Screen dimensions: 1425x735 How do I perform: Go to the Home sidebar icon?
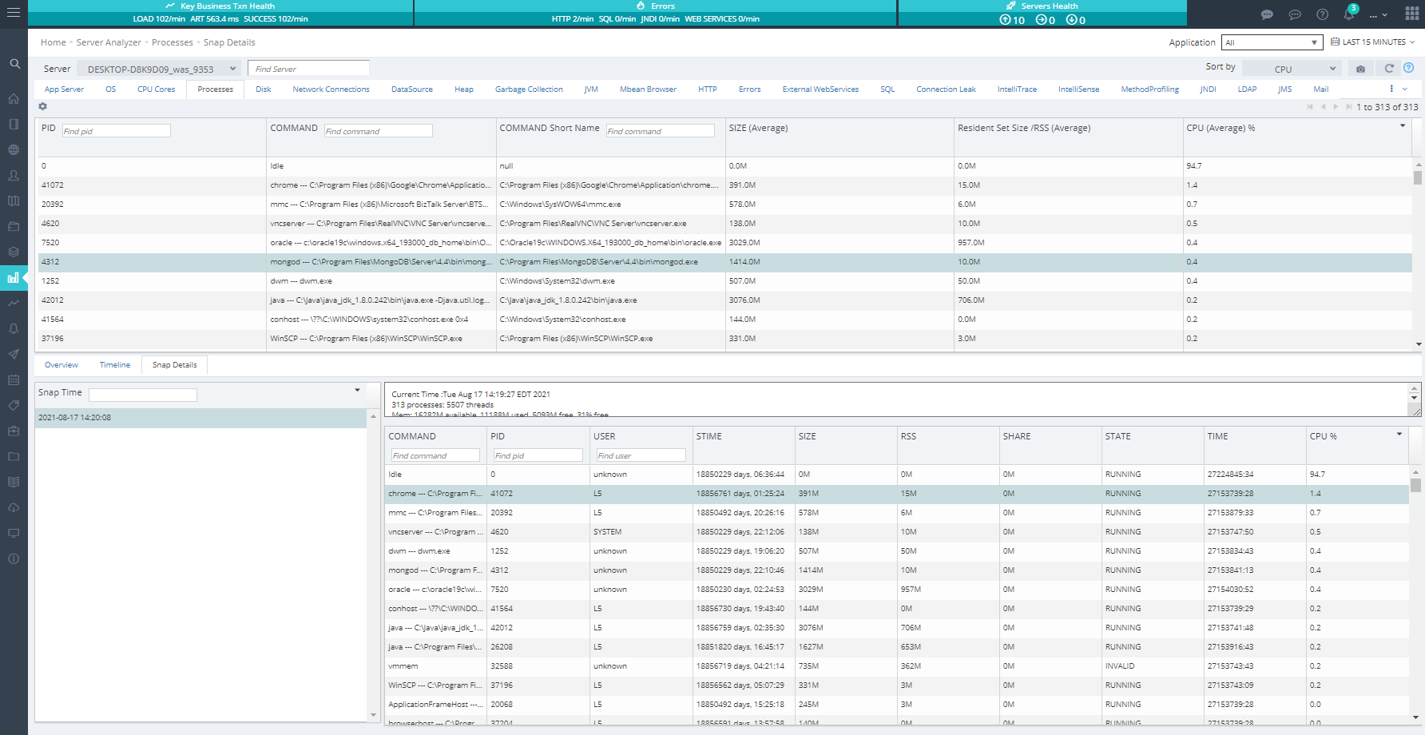14,99
